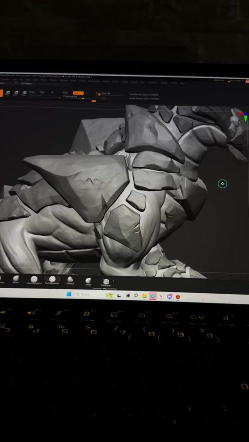Enable the Zadd sculpt mode
This screenshot has width=249, height=442.
65,93
